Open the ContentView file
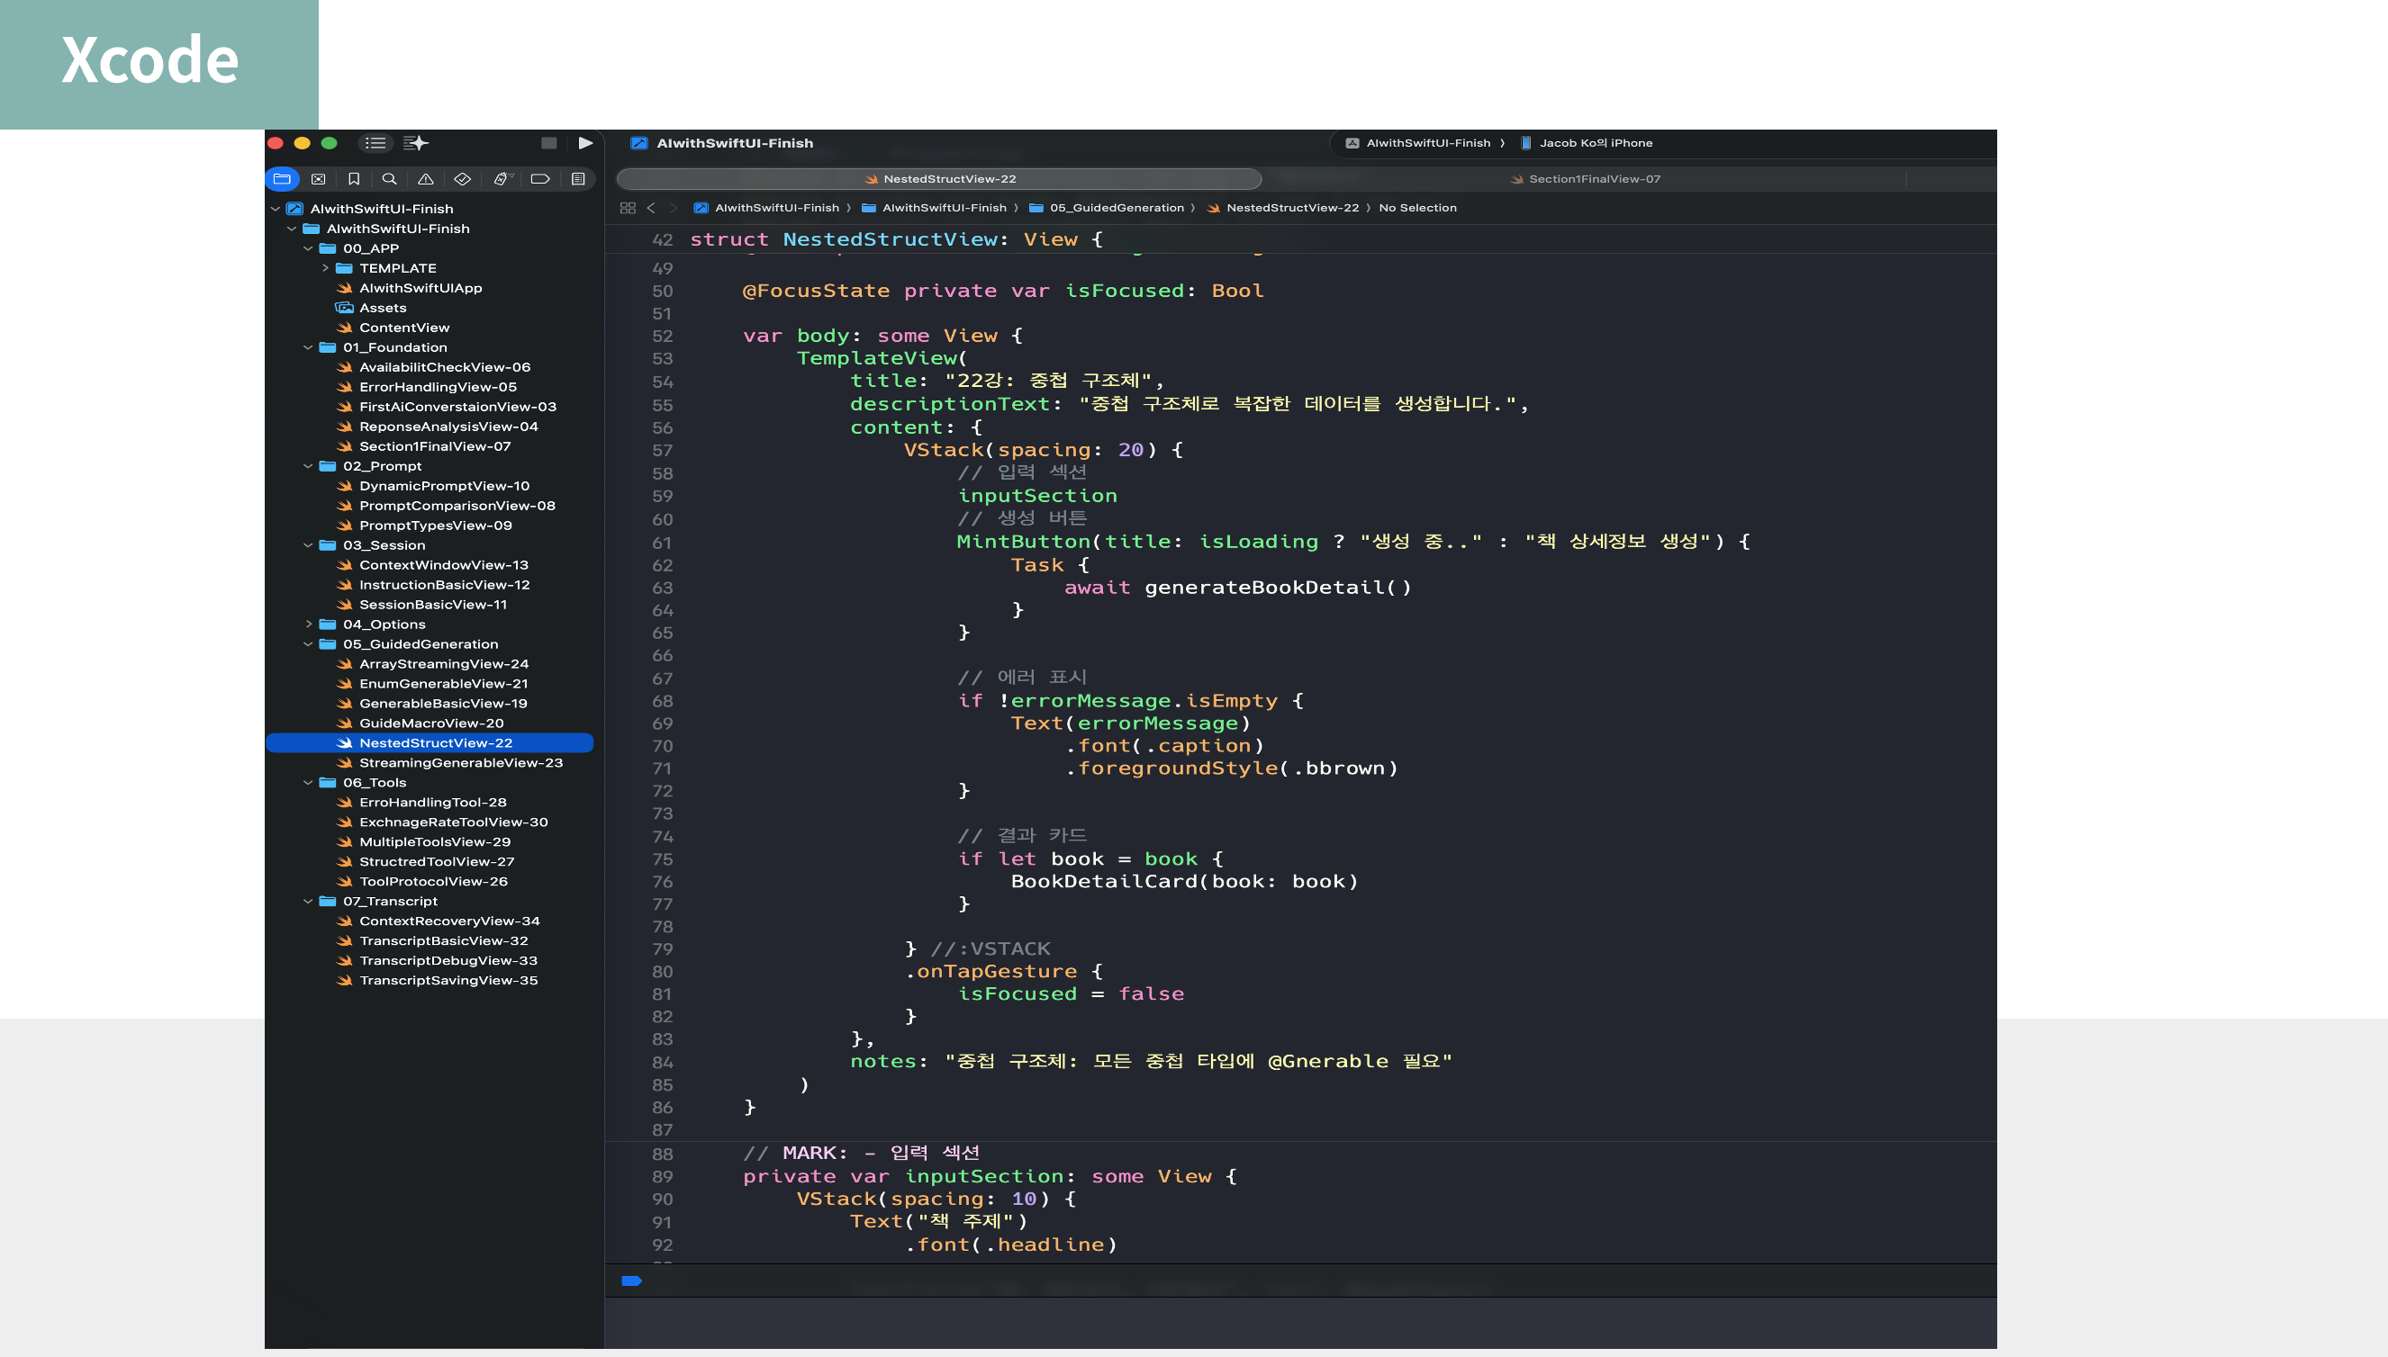Image resolution: width=2388 pixels, height=1357 pixels. coord(403,328)
